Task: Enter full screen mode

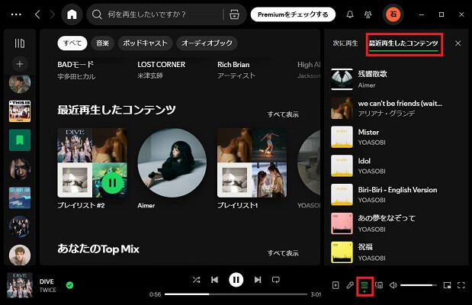Action: pyautogui.click(x=461, y=285)
